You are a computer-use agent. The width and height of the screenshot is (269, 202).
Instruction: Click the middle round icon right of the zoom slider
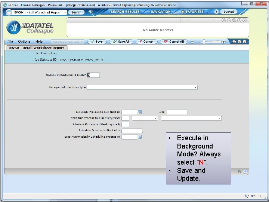click(x=239, y=42)
